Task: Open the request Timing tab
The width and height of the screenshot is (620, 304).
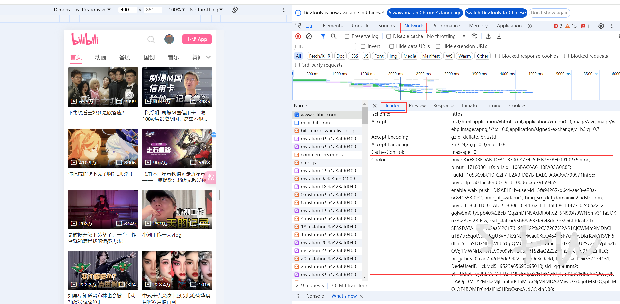Action: click(494, 106)
